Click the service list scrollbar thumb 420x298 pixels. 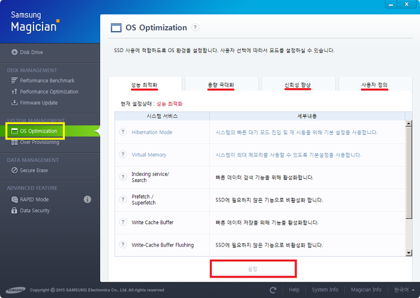click(x=409, y=173)
